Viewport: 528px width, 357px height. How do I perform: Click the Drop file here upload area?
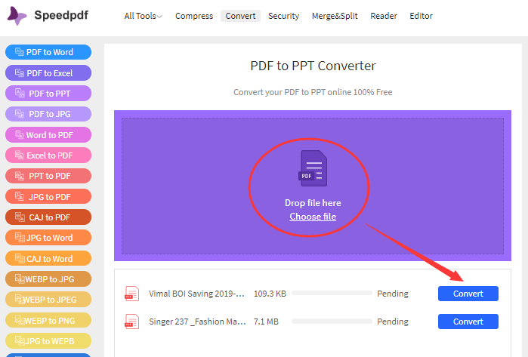[313, 186]
